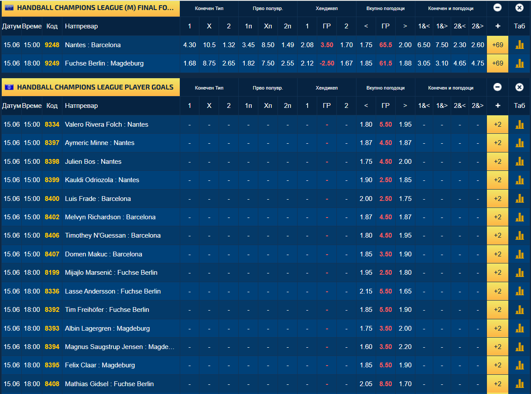Expand +2 more bets for Valero Rivera Folch

(x=497, y=124)
